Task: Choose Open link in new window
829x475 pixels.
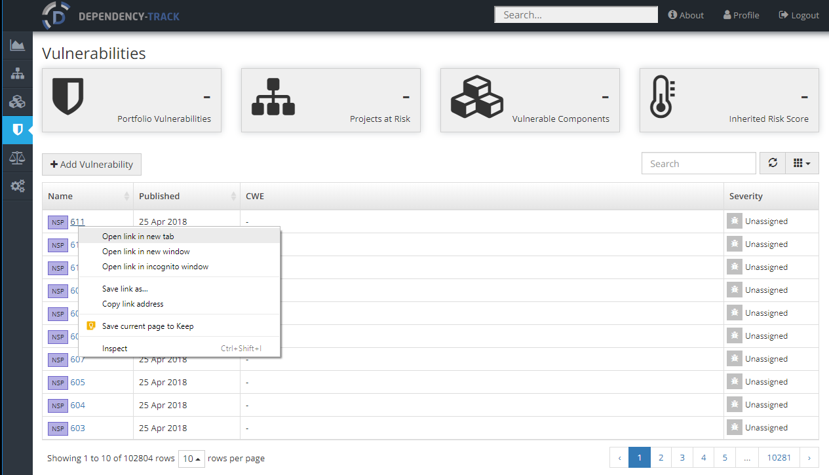Action: point(179,251)
